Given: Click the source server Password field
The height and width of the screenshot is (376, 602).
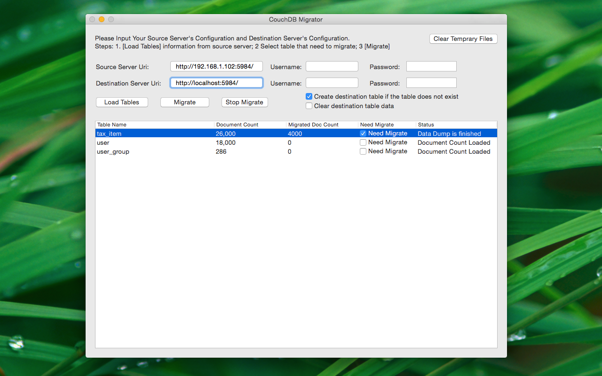Looking at the screenshot, I should (x=431, y=67).
